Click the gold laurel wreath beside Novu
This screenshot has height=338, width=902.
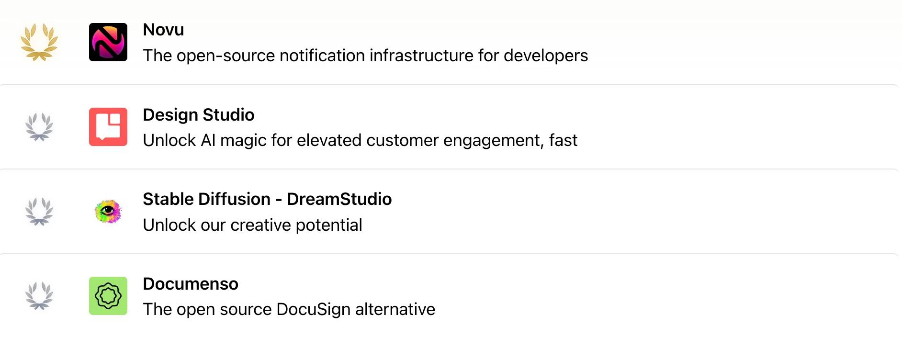(39, 42)
